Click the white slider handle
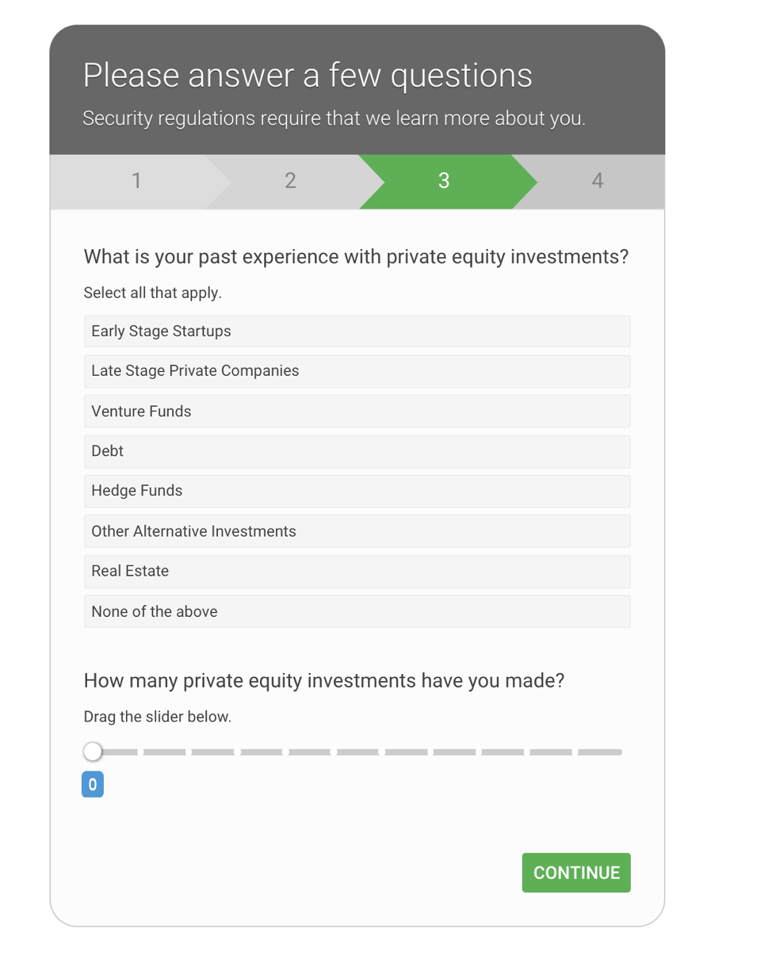772x961 pixels. coord(94,751)
